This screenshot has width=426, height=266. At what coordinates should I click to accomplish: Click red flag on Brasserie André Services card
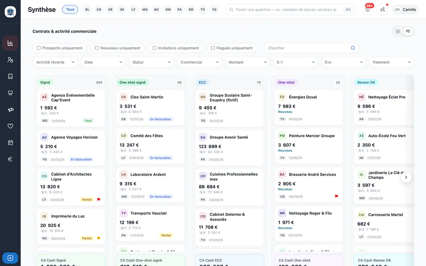pos(336,196)
